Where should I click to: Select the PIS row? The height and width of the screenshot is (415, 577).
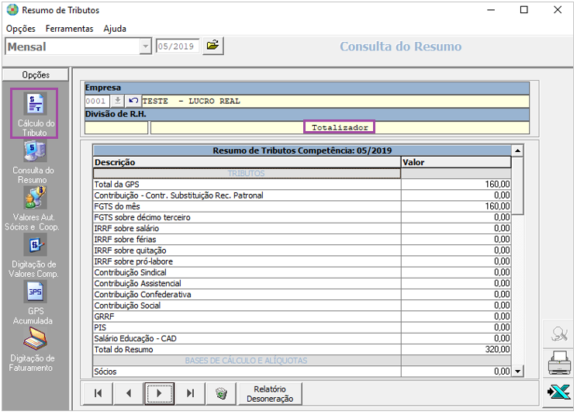pyautogui.click(x=302, y=328)
